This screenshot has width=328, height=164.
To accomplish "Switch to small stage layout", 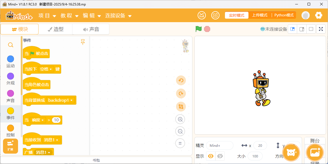I will pyautogui.click(x=292, y=29).
